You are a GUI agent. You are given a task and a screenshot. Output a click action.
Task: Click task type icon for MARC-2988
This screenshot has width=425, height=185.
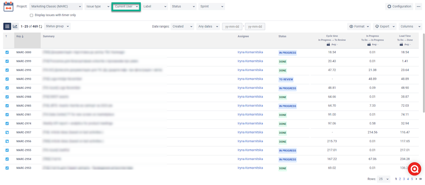pyautogui.click(x=7, y=97)
